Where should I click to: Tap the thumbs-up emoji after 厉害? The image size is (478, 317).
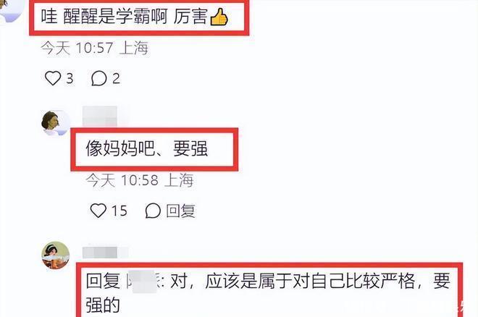click(x=219, y=17)
